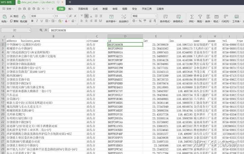Redo the last undone action
The image size is (244, 154).
[48, 9]
